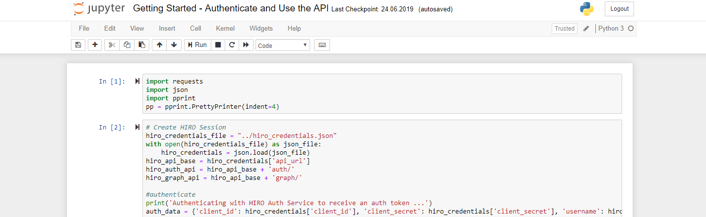Viewport: 706px width, 217px height.
Task: Click the Trusted notebook button
Action: [x=565, y=29]
